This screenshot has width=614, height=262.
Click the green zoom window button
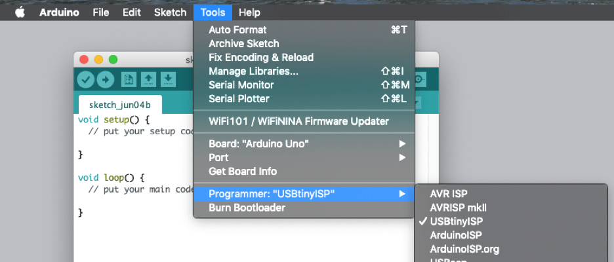click(113, 60)
